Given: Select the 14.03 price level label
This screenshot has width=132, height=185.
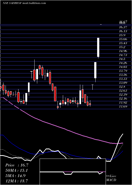Looking at the screenshot, I should coord(123,67).
